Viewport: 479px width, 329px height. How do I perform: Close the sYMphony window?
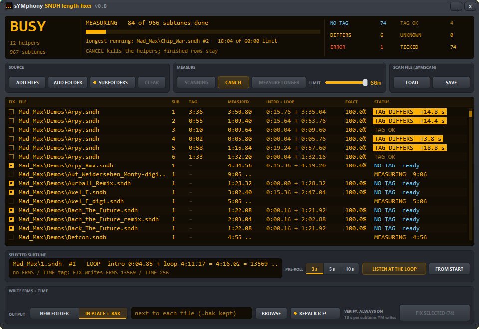tap(470, 6)
